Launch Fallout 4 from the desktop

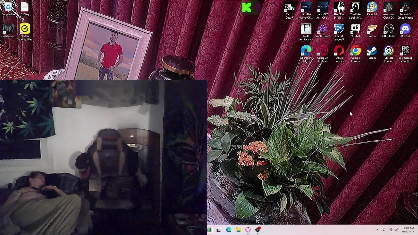[372, 9]
